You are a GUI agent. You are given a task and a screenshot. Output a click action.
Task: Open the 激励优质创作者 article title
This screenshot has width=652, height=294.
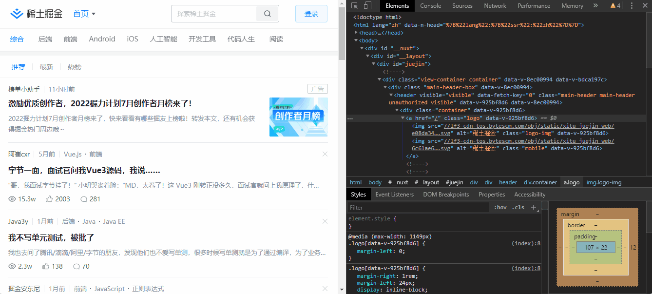pyautogui.click(x=100, y=103)
